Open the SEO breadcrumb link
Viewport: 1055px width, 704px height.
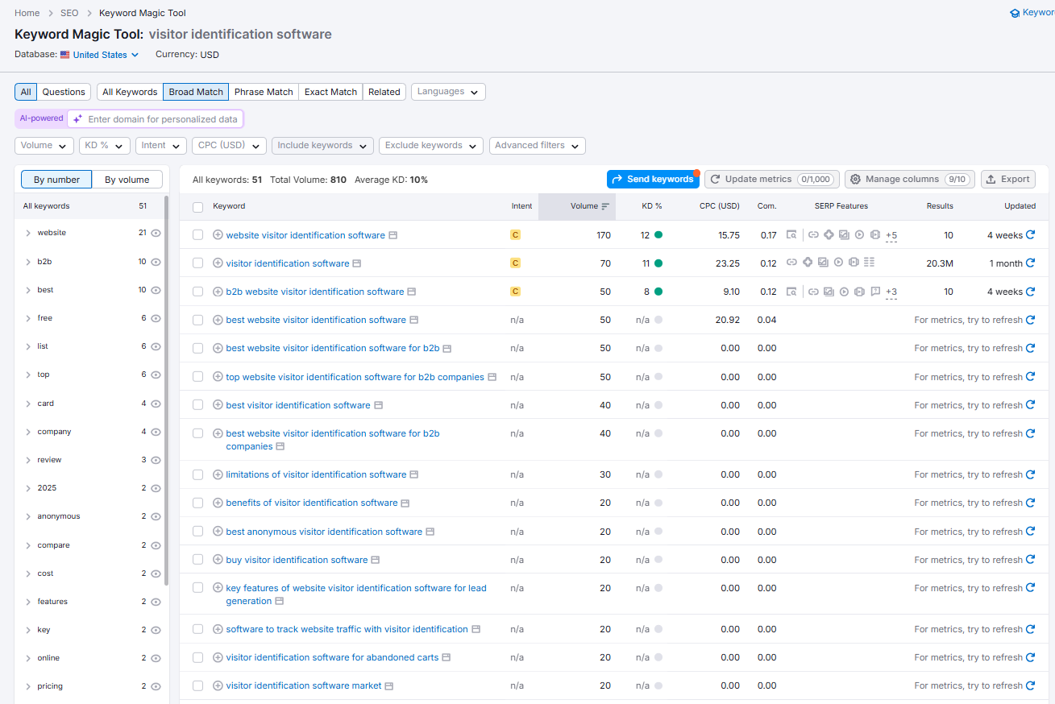(69, 13)
